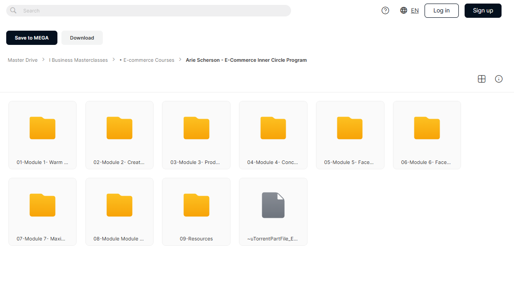Click the Sign up button
514x284 pixels.
(x=483, y=11)
